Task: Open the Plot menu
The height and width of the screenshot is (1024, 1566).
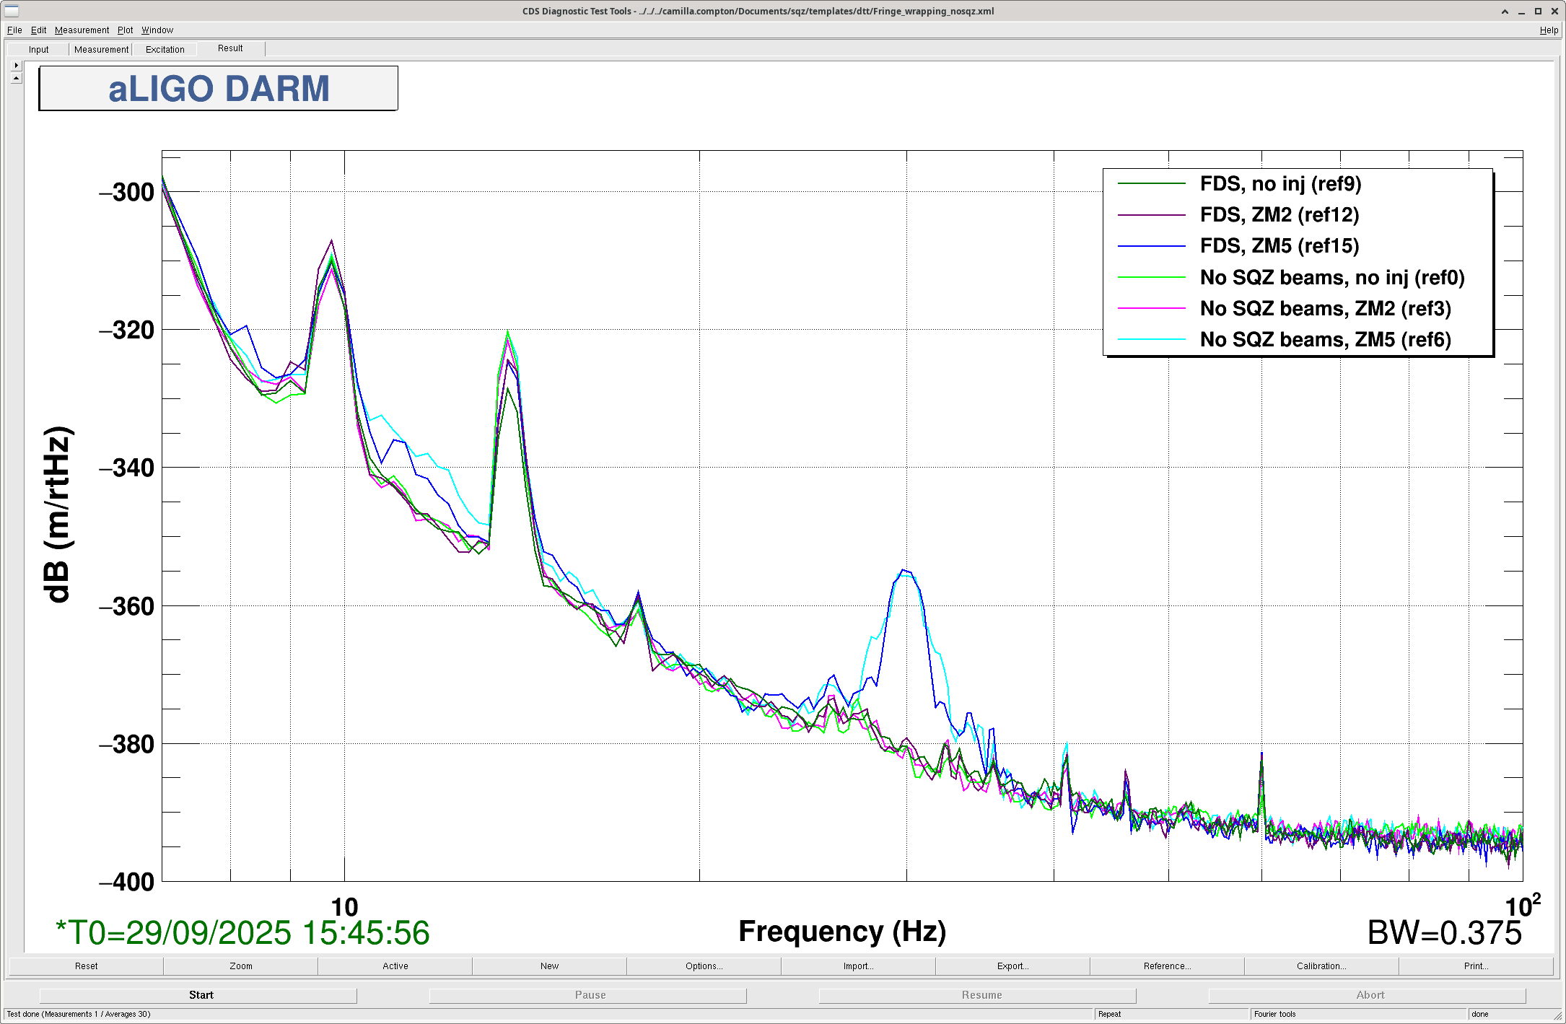Action: pyautogui.click(x=125, y=30)
